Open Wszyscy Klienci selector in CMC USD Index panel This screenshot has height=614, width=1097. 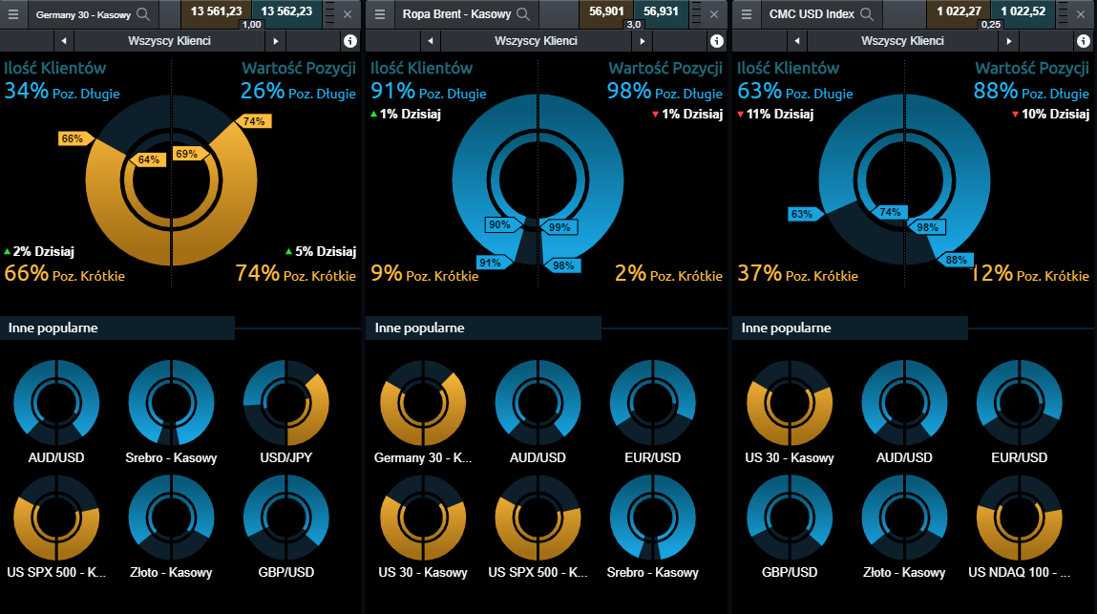[902, 41]
